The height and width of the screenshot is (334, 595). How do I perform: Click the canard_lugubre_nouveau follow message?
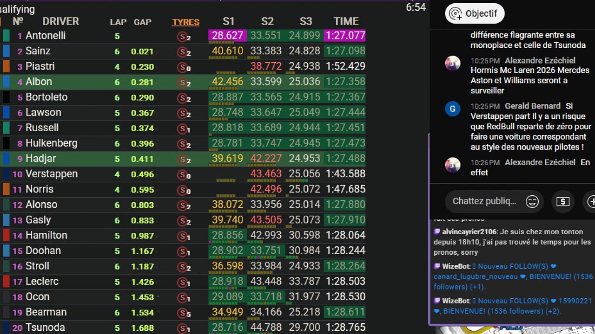click(513, 276)
